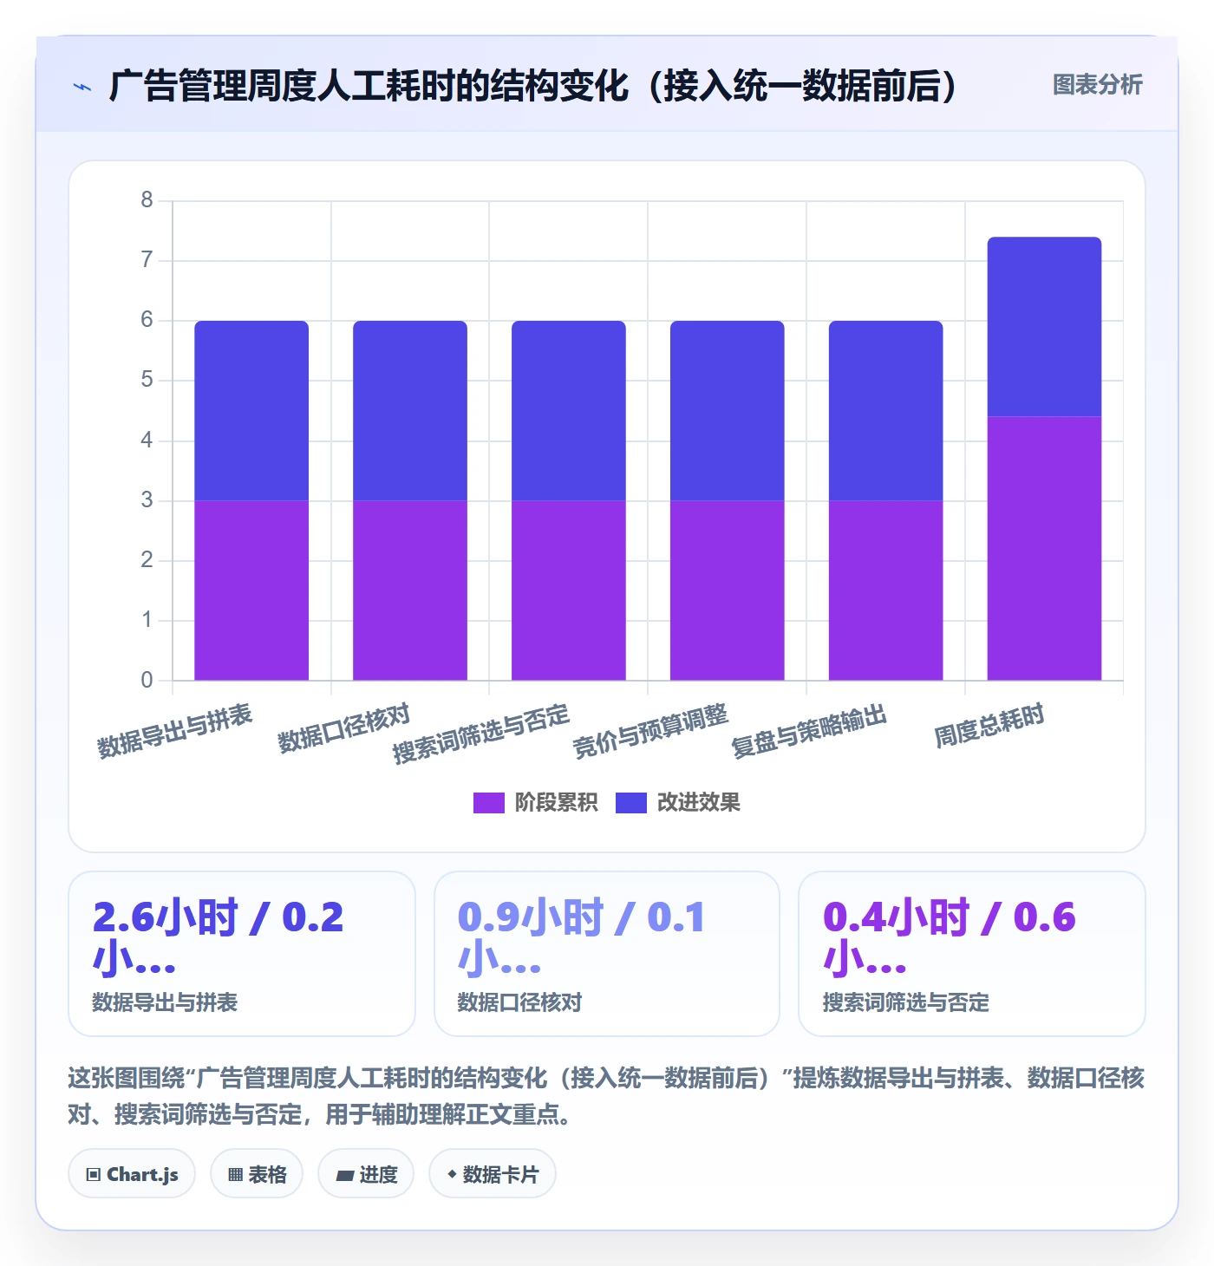Click the y-axis value 8
Screen dimensions: 1214x1266
click(x=147, y=200)
